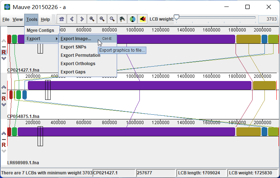Open the View menu
The image size is (280, 178).
tap(17, 20)
